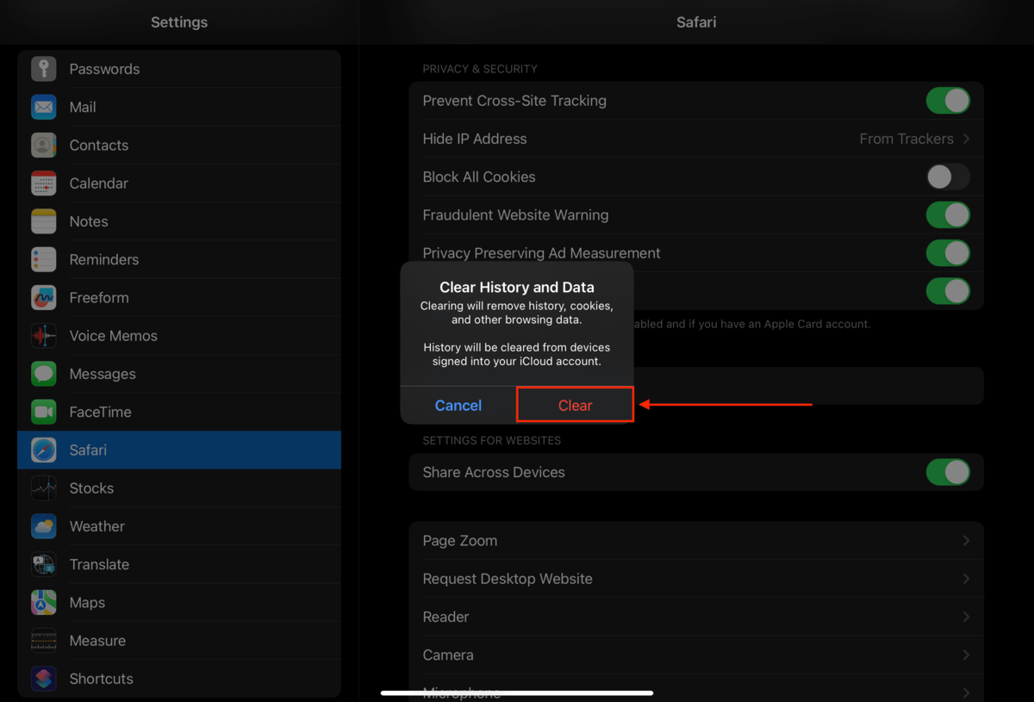The image size is (1034, 702).
Task: Tap the home indicator bar
Action: tap(517, 693)
